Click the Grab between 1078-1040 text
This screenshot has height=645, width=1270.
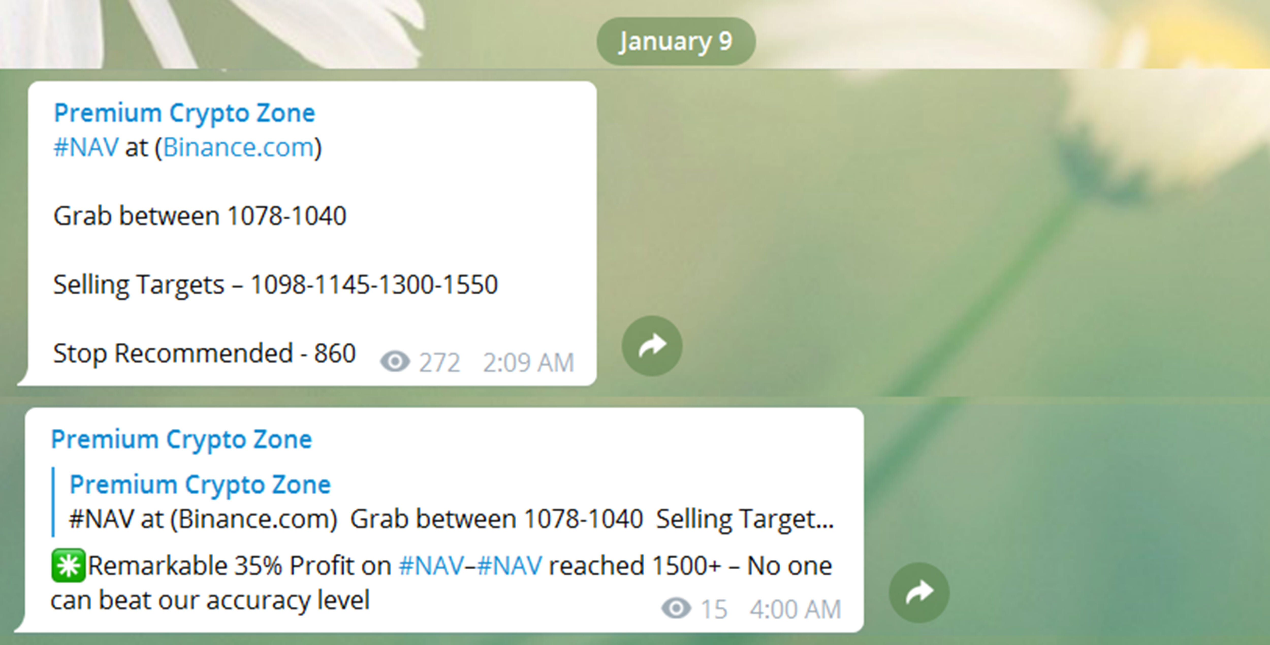point(200,216)
